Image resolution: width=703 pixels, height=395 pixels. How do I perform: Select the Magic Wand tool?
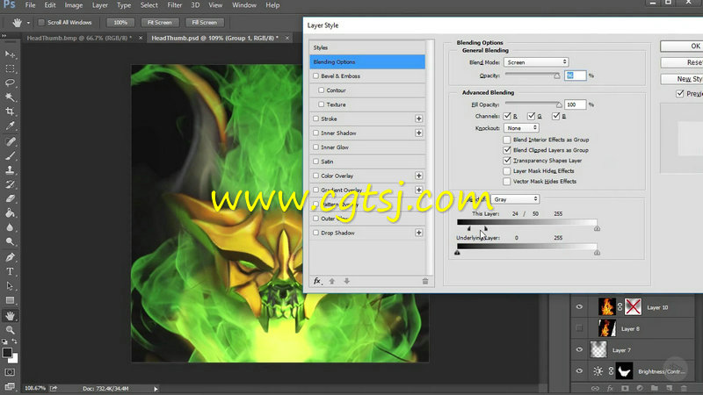tap(10, 97)
